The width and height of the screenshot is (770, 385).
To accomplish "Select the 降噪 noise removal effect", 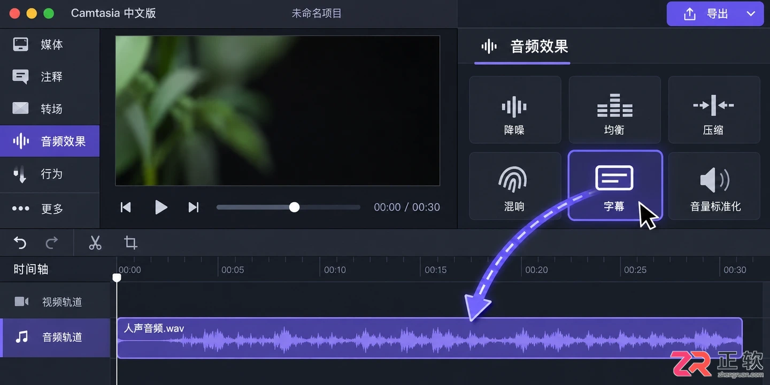I will point(515,110).
